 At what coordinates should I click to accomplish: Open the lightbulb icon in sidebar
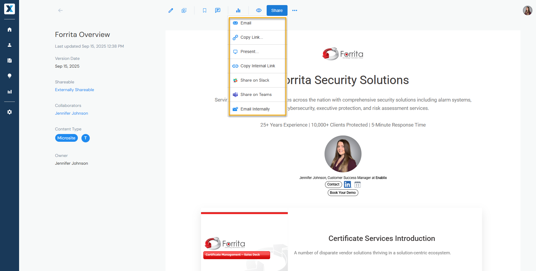click(x=10, y=76)
